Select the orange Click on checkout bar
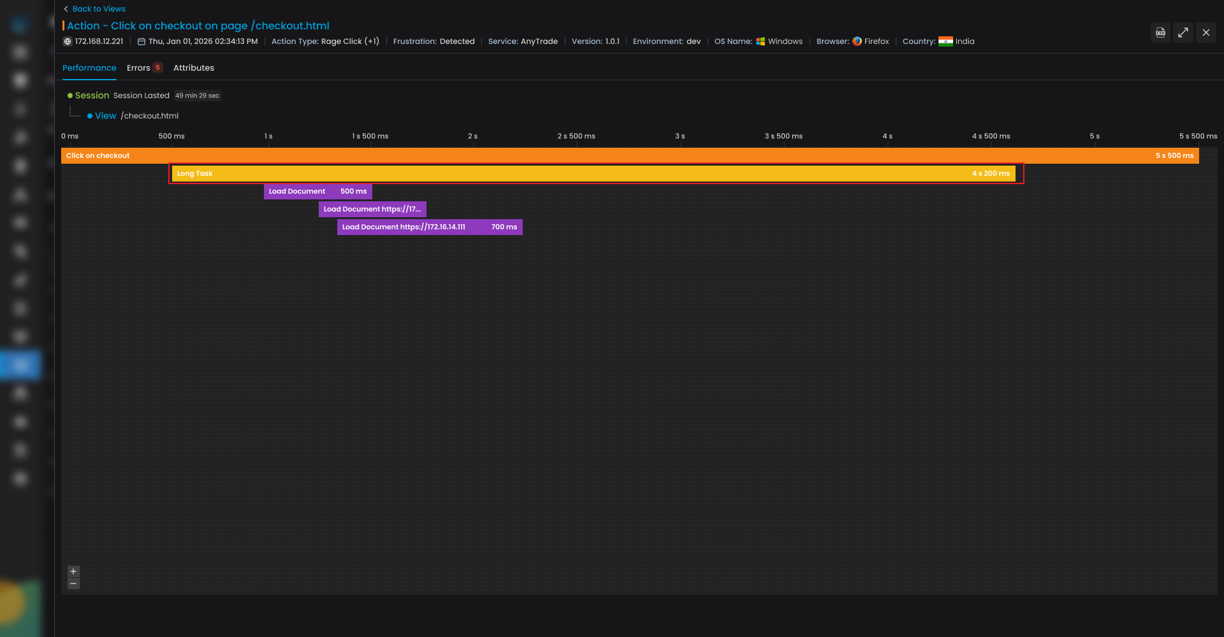 [629, 155]
